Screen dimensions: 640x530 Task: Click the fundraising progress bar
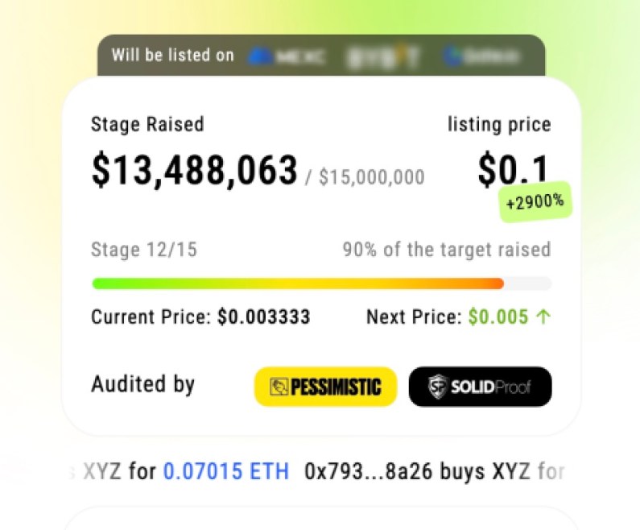(321, 284)
